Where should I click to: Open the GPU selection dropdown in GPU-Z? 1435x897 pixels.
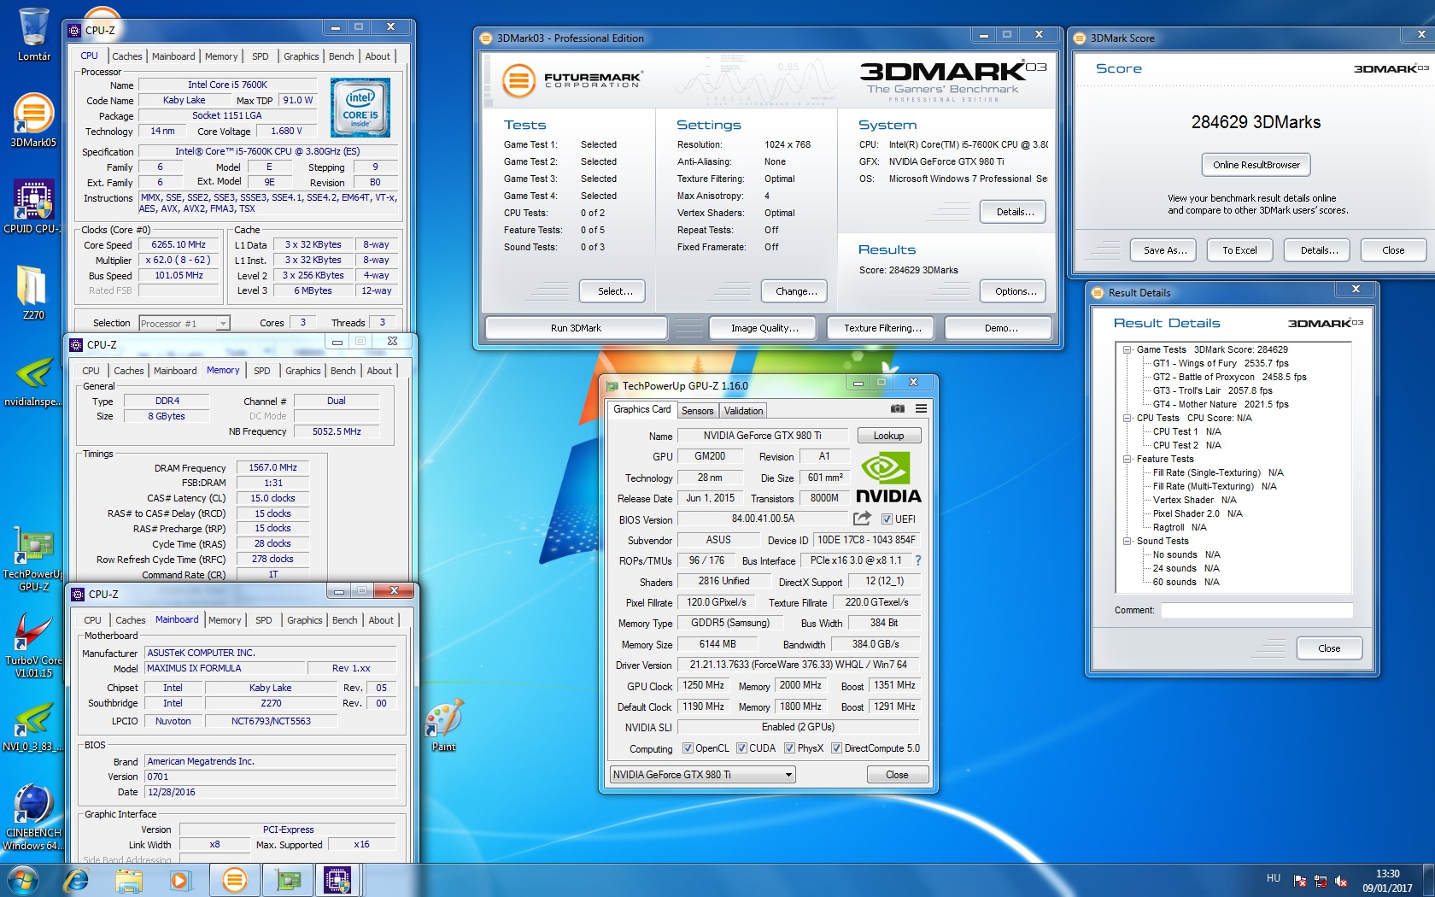pyautogui.click(x=702, y=775)
